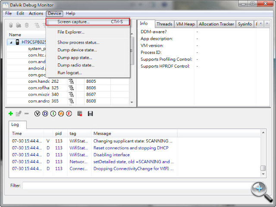
Task: Click the debug icon in row 8607
Action: tap(71, 94)
